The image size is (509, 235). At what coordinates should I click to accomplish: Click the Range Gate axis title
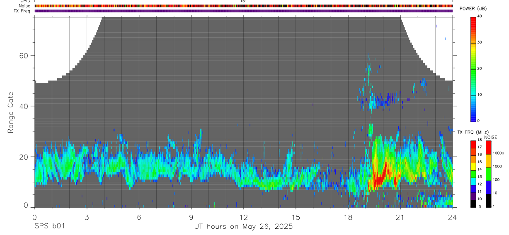tap(11, 112)
